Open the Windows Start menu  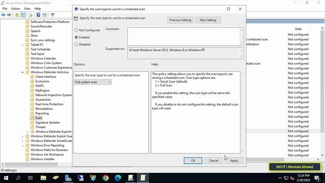(6, 178)
